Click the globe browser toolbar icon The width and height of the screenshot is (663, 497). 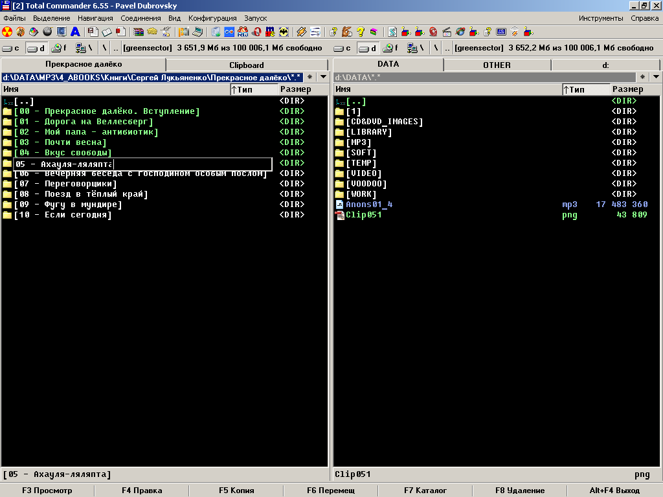point(460,32)
